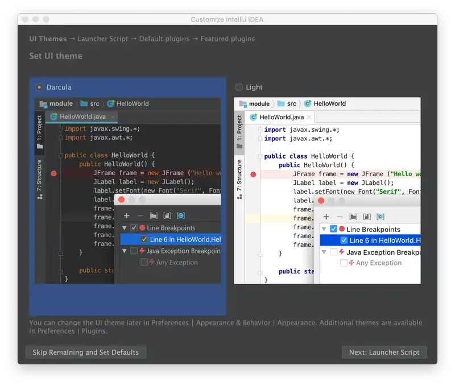The width and height of the screenshot is (455, 386).
Task: Select the Darcula theme radio button
Action: coord(39,87)
